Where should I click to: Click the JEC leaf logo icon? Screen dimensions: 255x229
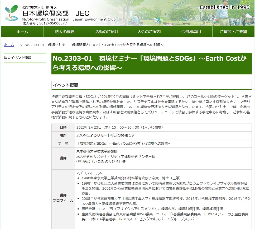(x=11, y=13)
